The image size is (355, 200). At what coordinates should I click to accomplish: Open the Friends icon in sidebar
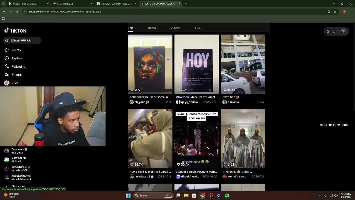click(7, 75)
